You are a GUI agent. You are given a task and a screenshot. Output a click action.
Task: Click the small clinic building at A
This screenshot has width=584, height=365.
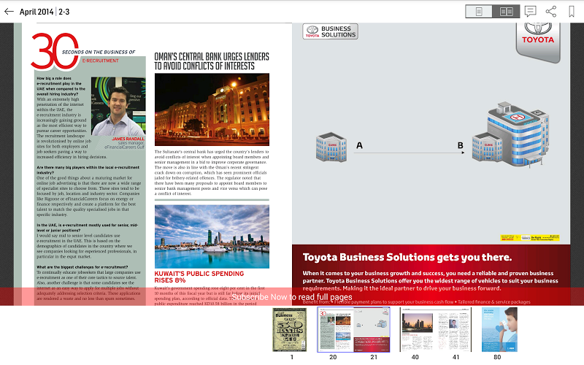[x=331, y=147]
